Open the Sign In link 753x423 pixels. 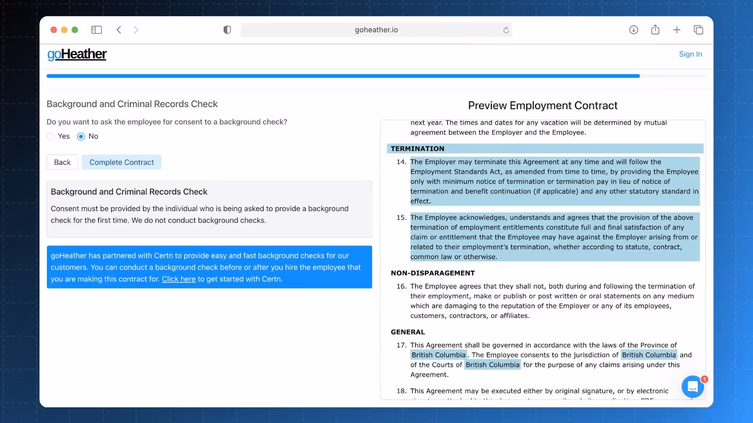[x=690, y=54]
